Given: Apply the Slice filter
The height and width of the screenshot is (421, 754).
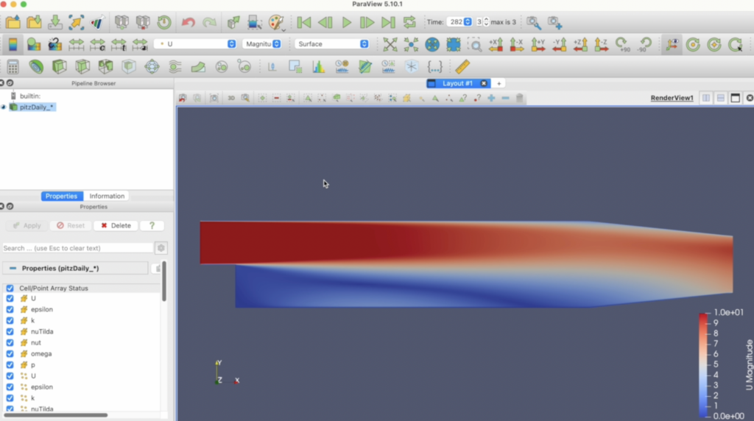Looking at the screenshot, I should coord(82,67).
